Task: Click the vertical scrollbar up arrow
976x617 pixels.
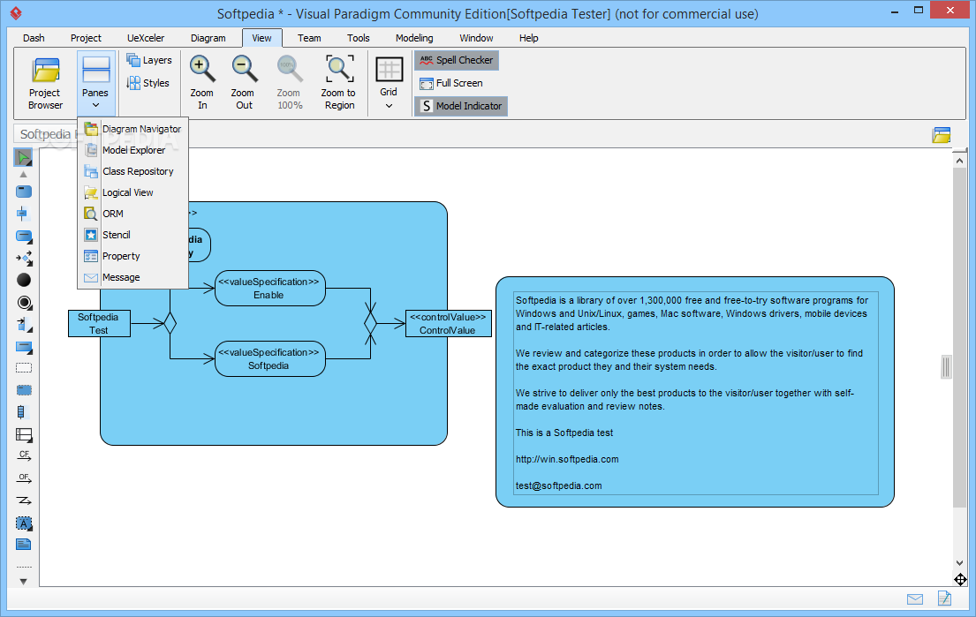Action: pos(959,161)
